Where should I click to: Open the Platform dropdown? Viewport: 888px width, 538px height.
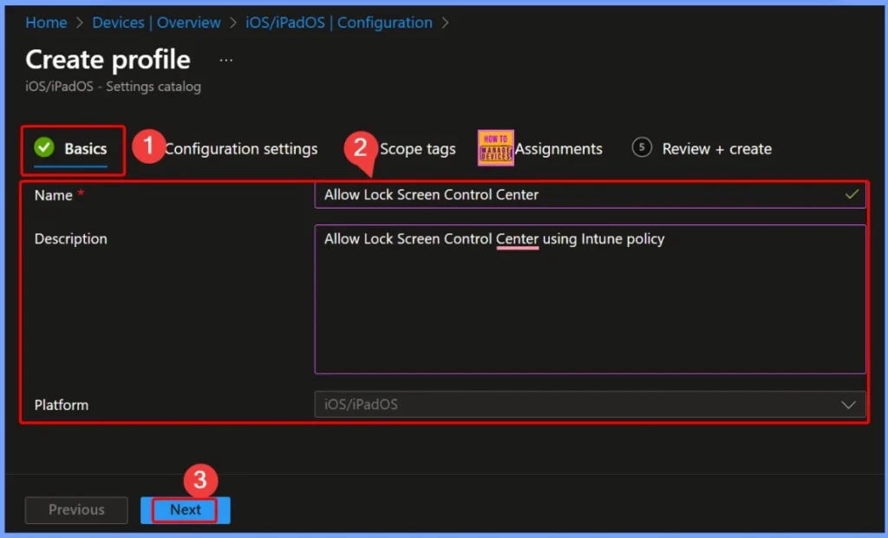(x=590, y=405)
